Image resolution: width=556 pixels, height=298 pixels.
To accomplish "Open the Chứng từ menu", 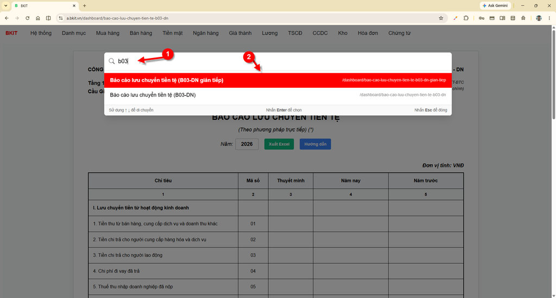I will (x=399, y=33).
